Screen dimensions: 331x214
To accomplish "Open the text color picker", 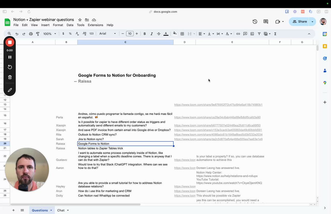I will [166, 34].
